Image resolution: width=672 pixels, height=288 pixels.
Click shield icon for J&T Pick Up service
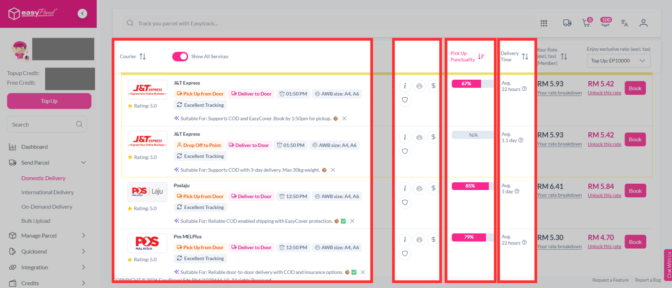pos(405,100)
